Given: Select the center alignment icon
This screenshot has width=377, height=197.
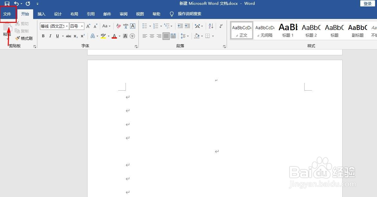Looking at the screenshot, I should point(152,36).
